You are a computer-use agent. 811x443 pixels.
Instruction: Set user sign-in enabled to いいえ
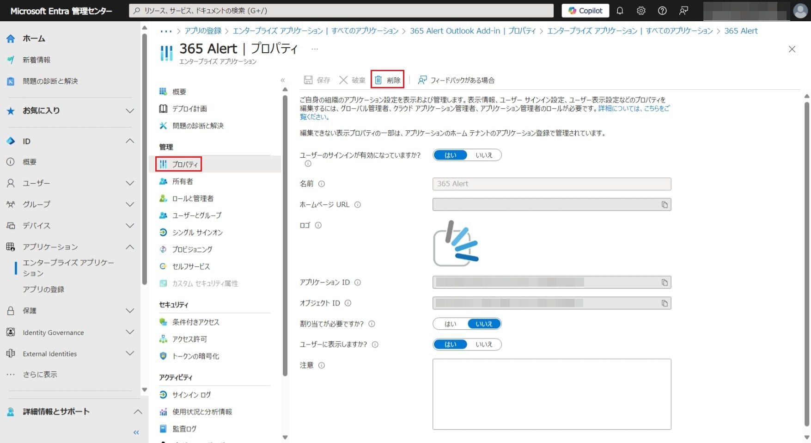[484, 155]
